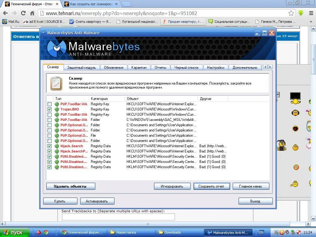Uncheck the Hijack.Search row checkbox
The image size is (316, 237).
[49, 146]
